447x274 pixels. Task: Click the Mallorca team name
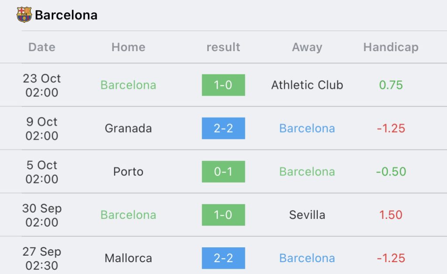pos(128,258)
